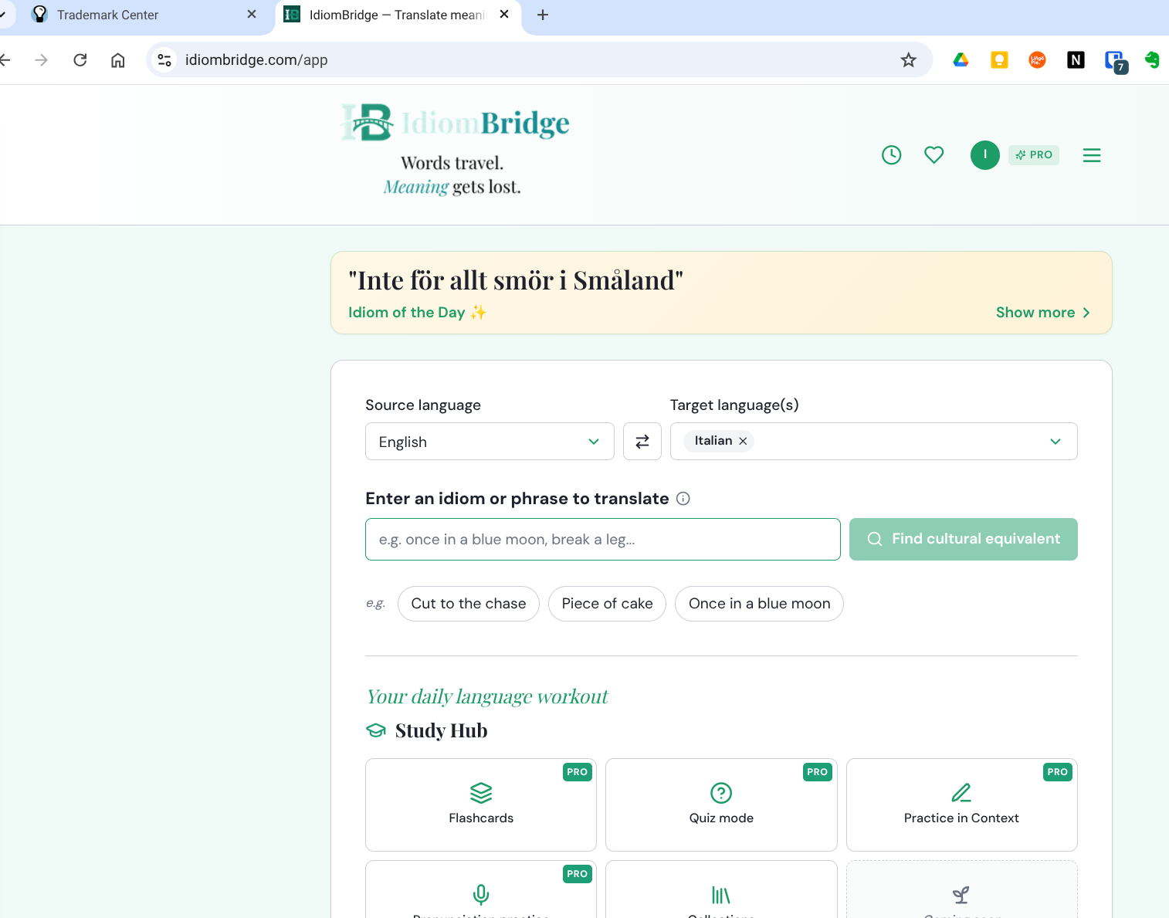Viewport: 1169px width, 918px height.
Task: Open the user profile avatar
Action: (x=984, y=155)
